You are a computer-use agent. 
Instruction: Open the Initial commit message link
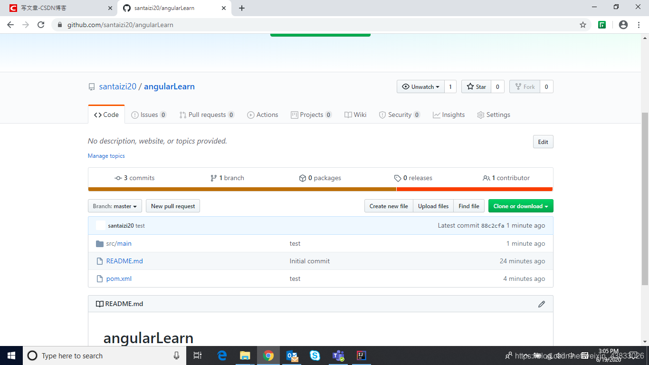point(310,261)
